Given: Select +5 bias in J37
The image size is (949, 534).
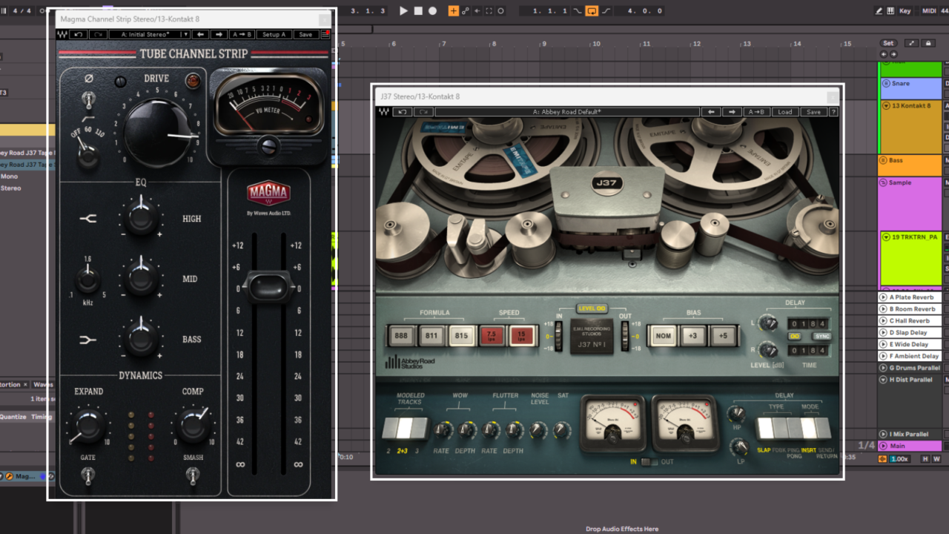Looking at the screenshot, I should pos(723,335).
